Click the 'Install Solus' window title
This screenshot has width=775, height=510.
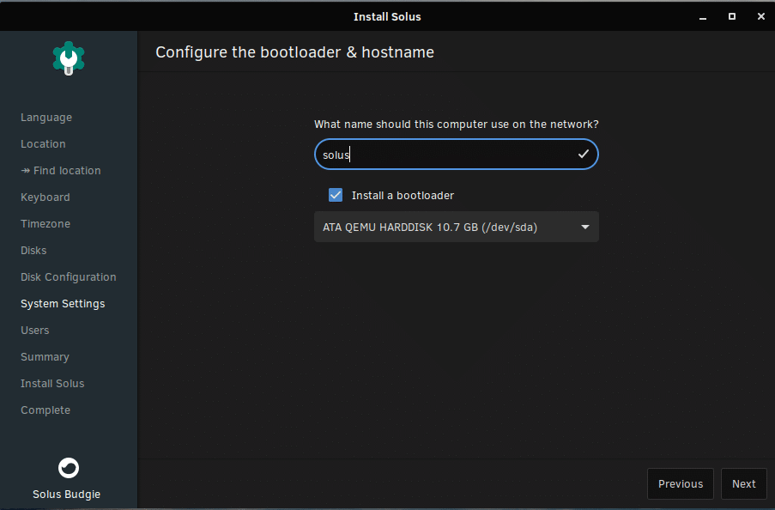pos(388,17)
